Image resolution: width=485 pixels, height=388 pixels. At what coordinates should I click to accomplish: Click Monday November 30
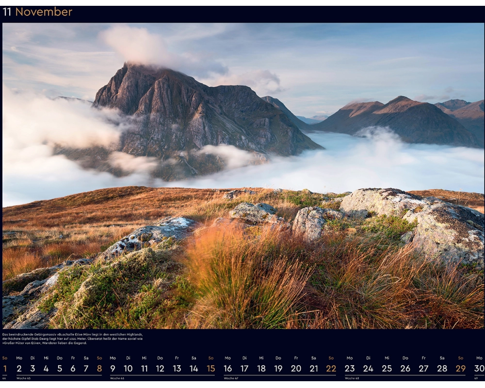(x=479, y=369)
